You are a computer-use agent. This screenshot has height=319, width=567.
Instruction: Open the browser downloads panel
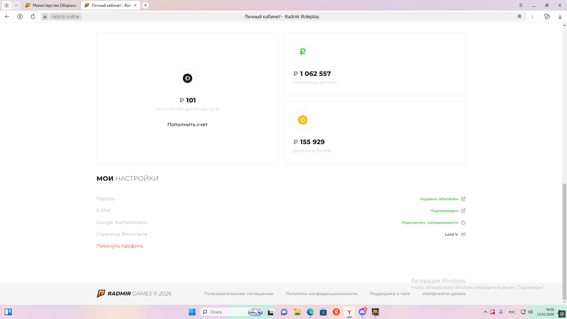pyautogui.click(x=560, y=17)
